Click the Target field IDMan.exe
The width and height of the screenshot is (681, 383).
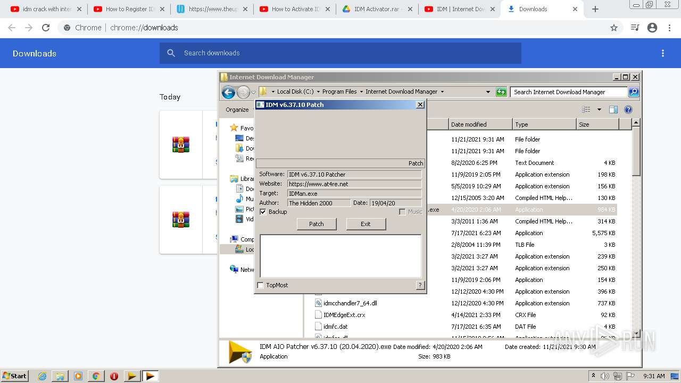[354, 193]
